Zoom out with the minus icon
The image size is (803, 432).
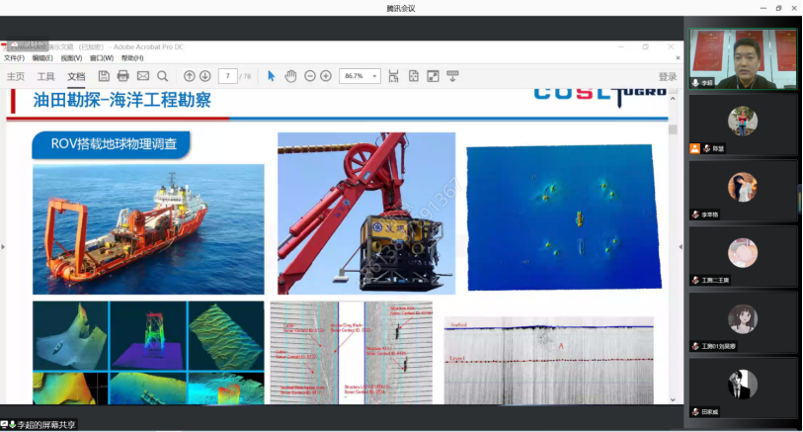[310, 76]
